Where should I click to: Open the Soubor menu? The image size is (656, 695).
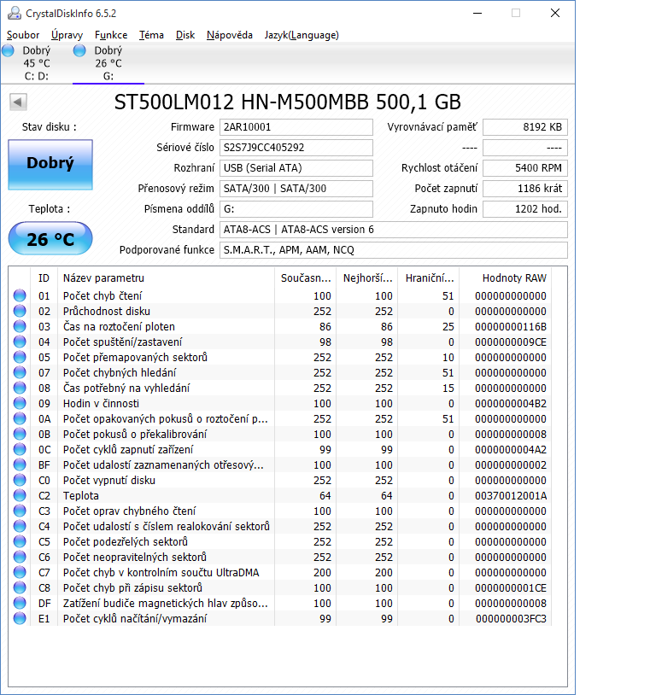coord(23,35)
